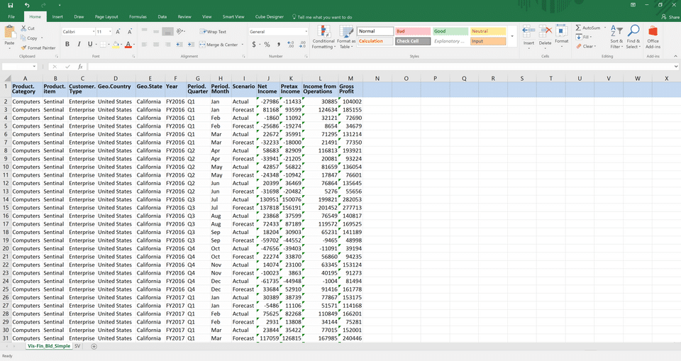Screen dimensions: 681x361
Task: Select the Vis-Fin_Bld_Simple sheet tab
Action: click(49, 346)
